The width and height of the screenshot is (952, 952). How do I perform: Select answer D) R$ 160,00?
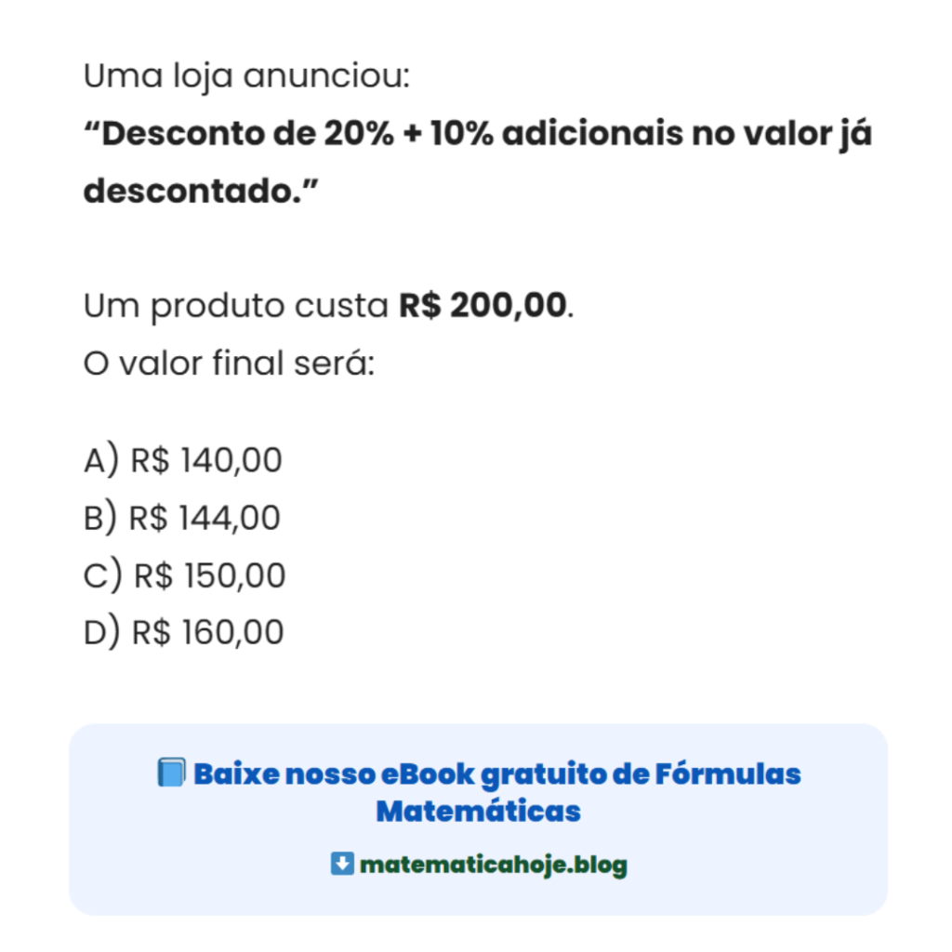(x=184, y=633)
